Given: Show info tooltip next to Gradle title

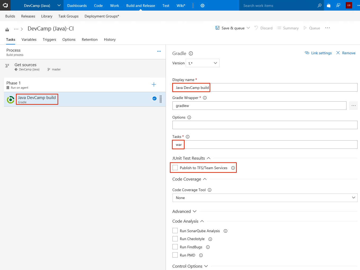Looking at the screenshot, I should (x=191, y=53).
